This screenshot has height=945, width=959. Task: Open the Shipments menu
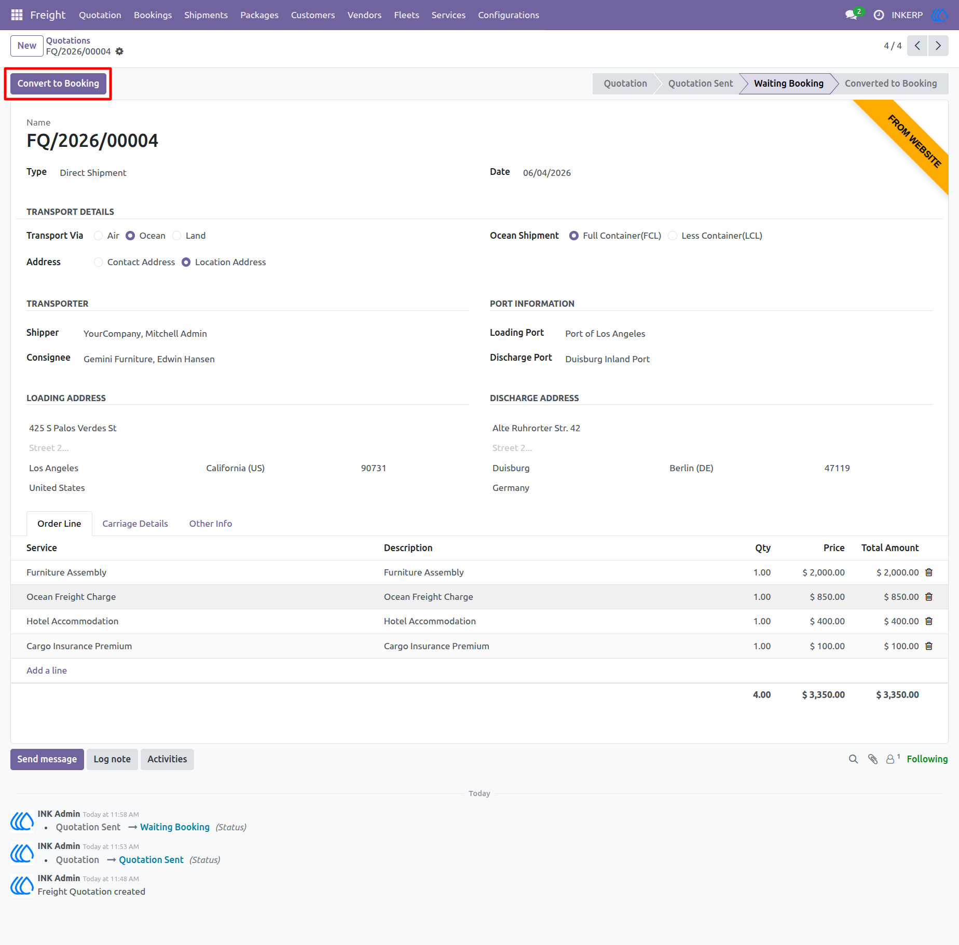[x=206, y=15]
